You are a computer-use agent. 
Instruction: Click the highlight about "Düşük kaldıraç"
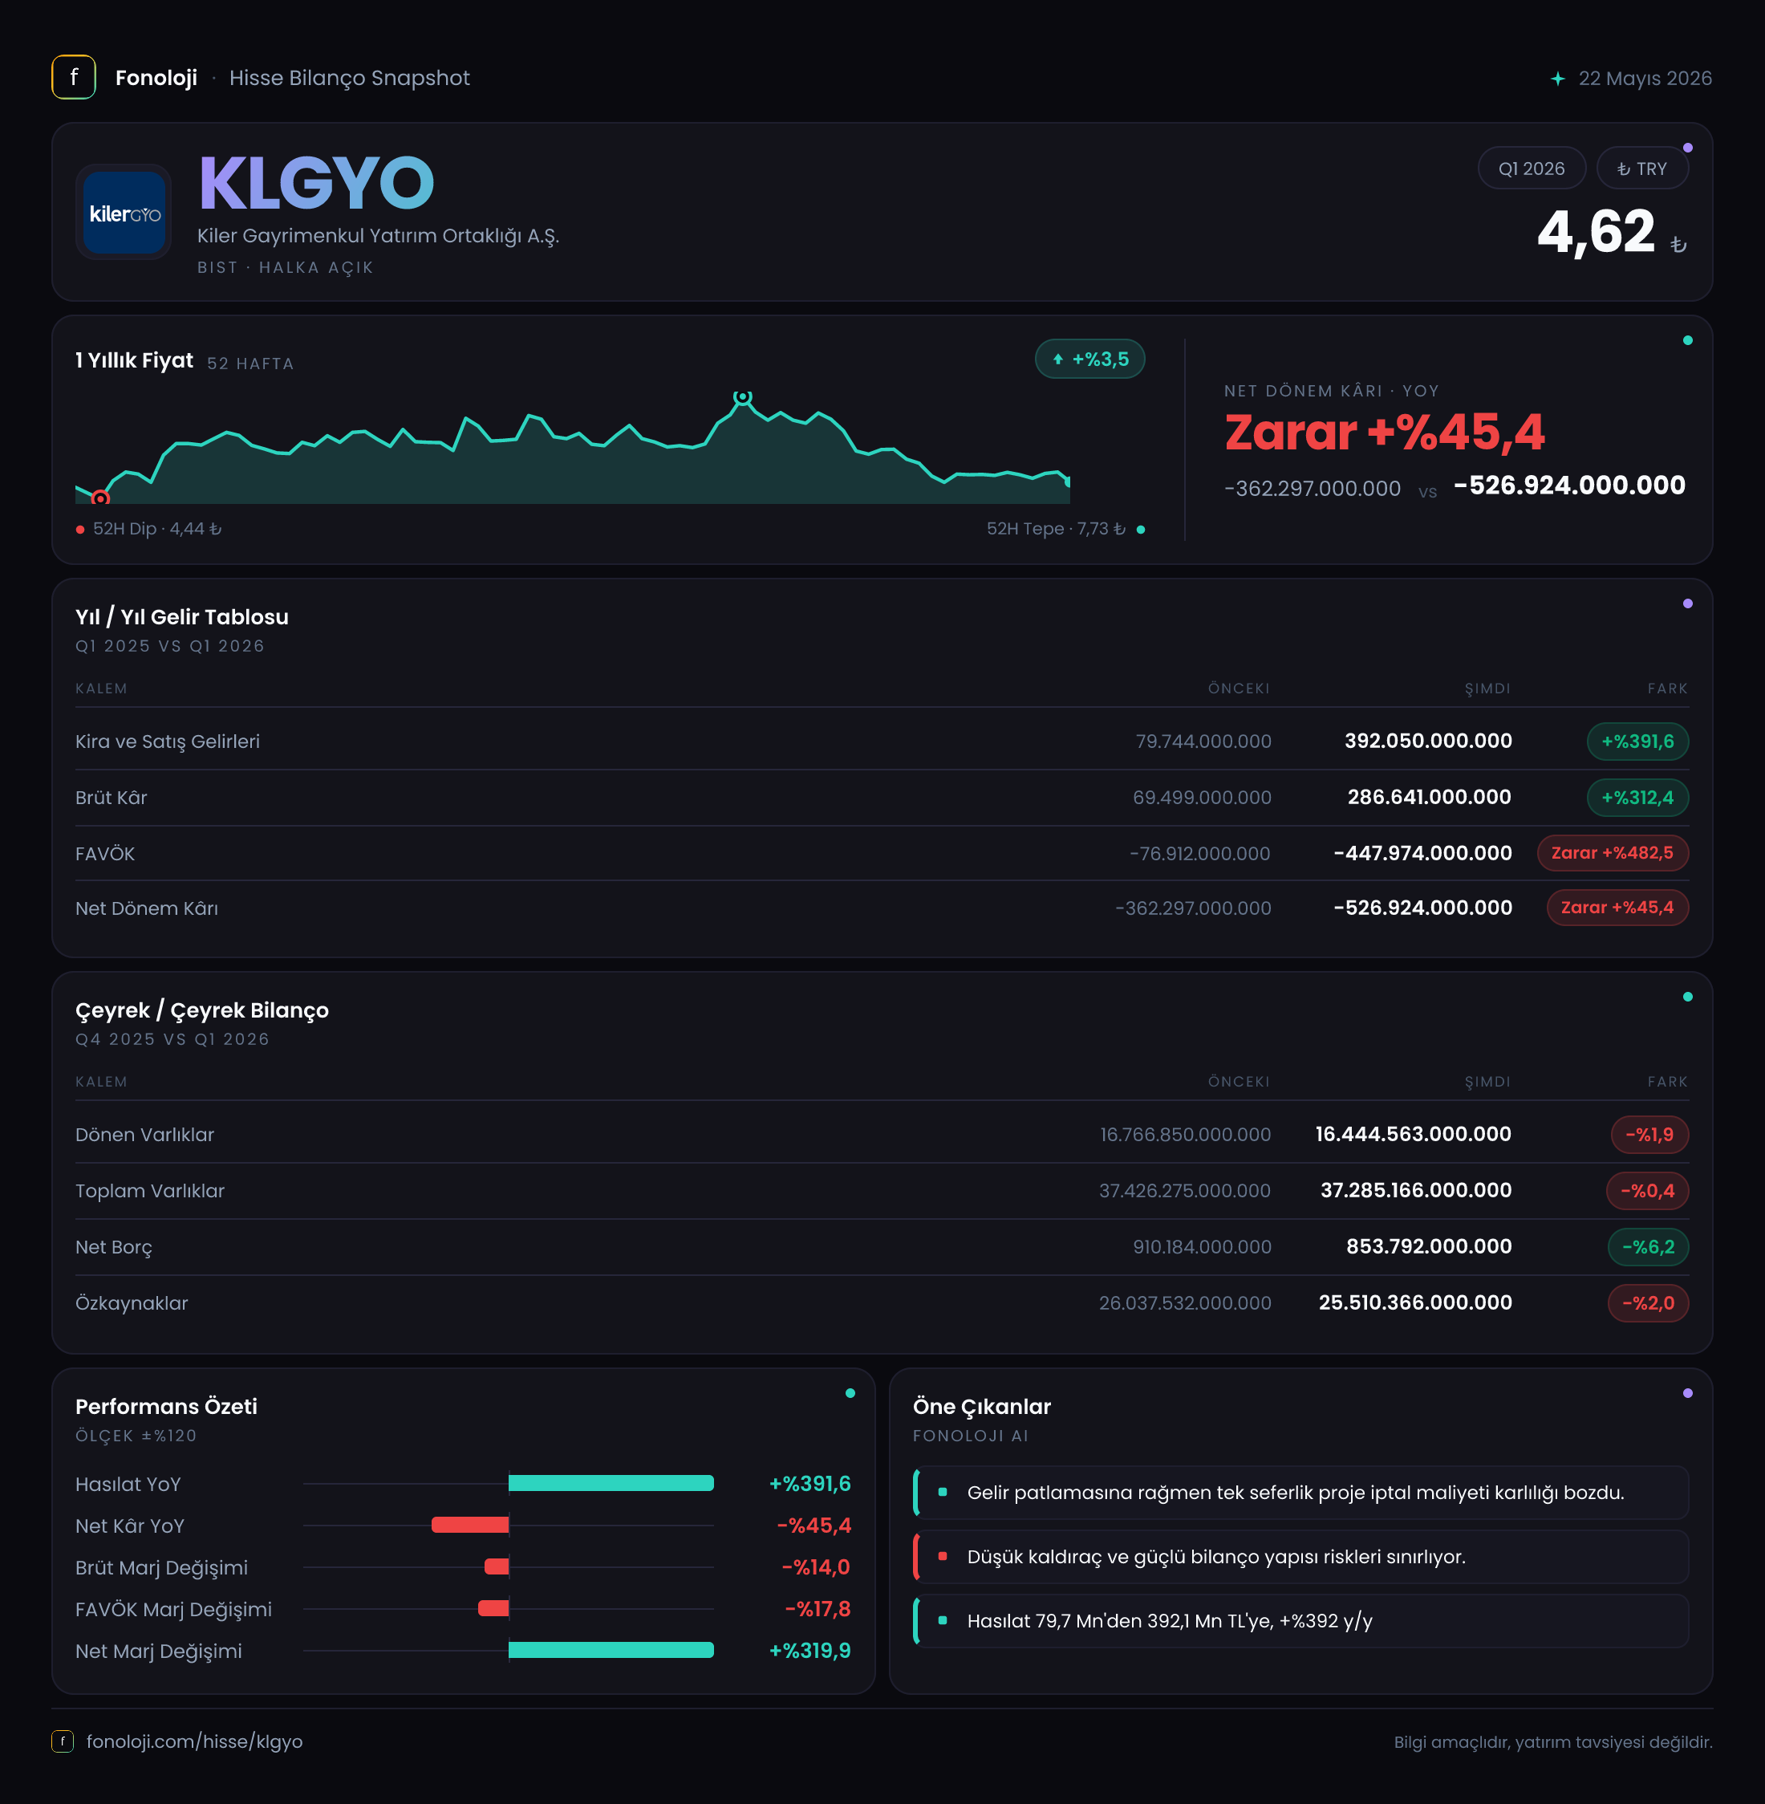[1300, 1557]
